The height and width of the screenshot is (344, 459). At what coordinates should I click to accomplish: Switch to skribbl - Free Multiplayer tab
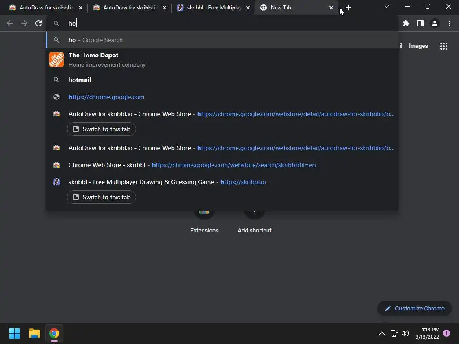pyautogui.click(x=213, y=8)
